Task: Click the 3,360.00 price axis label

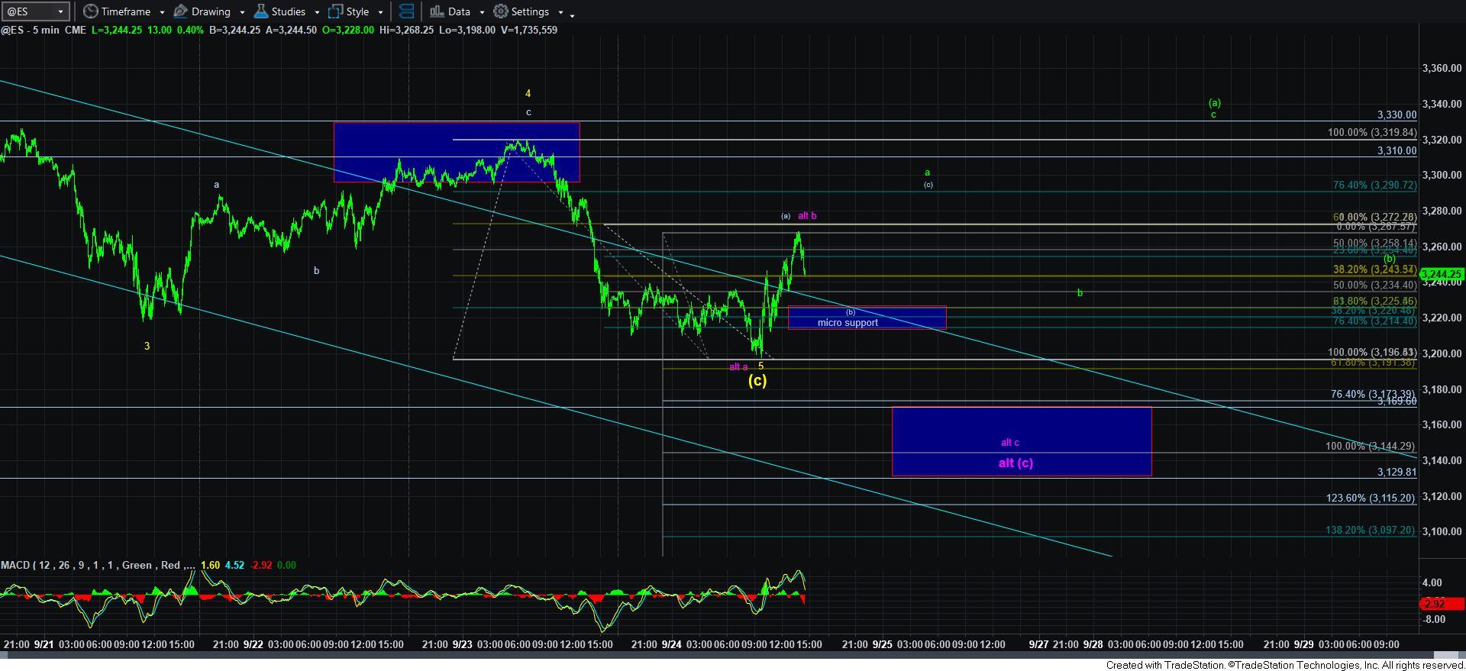Action: 1442,69
